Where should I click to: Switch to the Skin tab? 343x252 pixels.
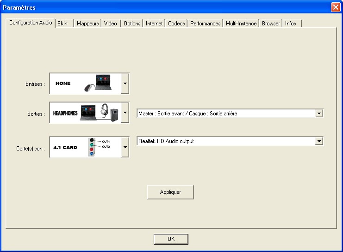tap(62, 24)
